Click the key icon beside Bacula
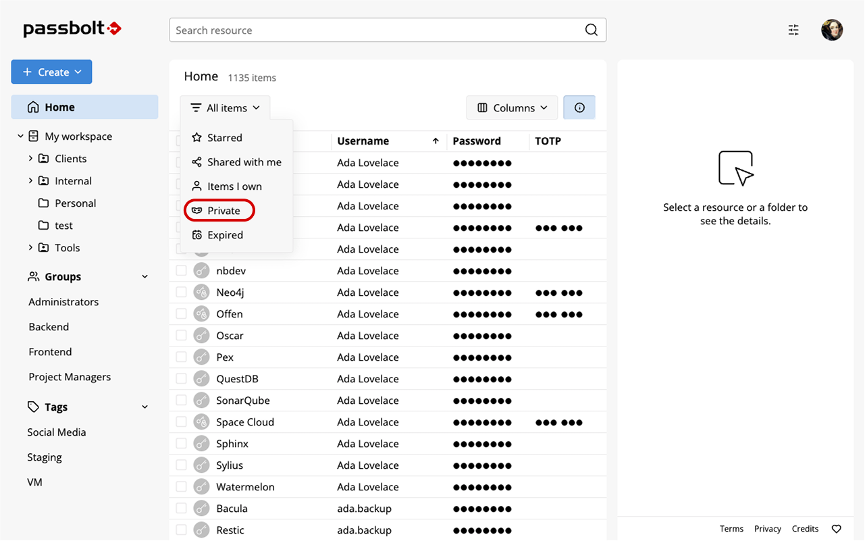 (201, 509)
